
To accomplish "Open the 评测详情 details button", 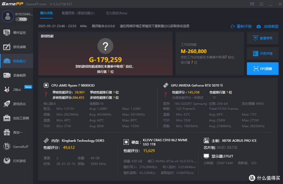I will pos(263,54).
